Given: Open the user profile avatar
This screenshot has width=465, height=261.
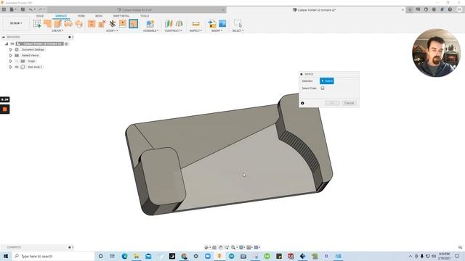Looking at the screenshot, I should (x=459, y=9).
